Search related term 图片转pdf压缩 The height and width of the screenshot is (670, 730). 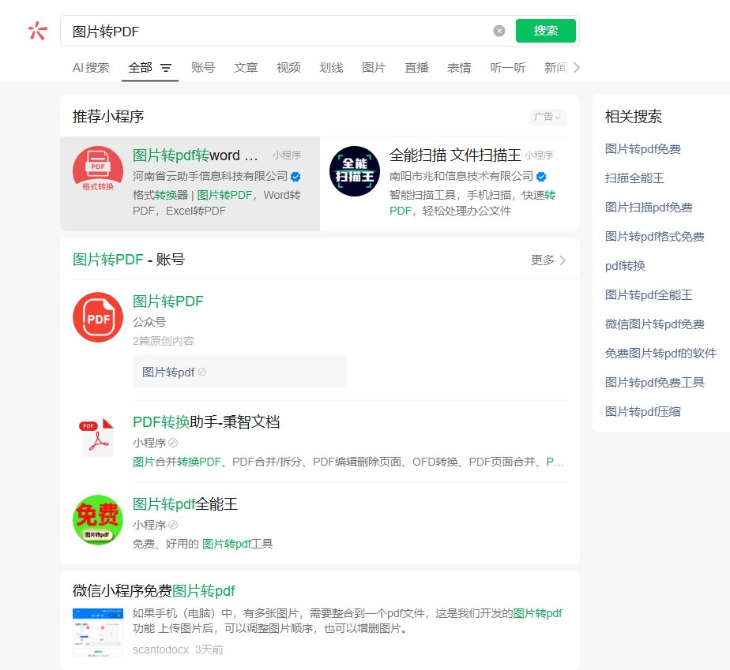[x=643, y=412]
